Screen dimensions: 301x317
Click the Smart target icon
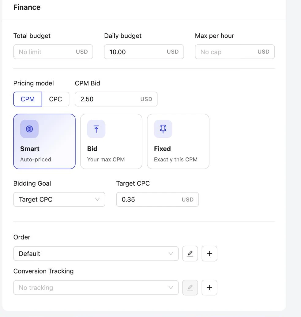29,129
